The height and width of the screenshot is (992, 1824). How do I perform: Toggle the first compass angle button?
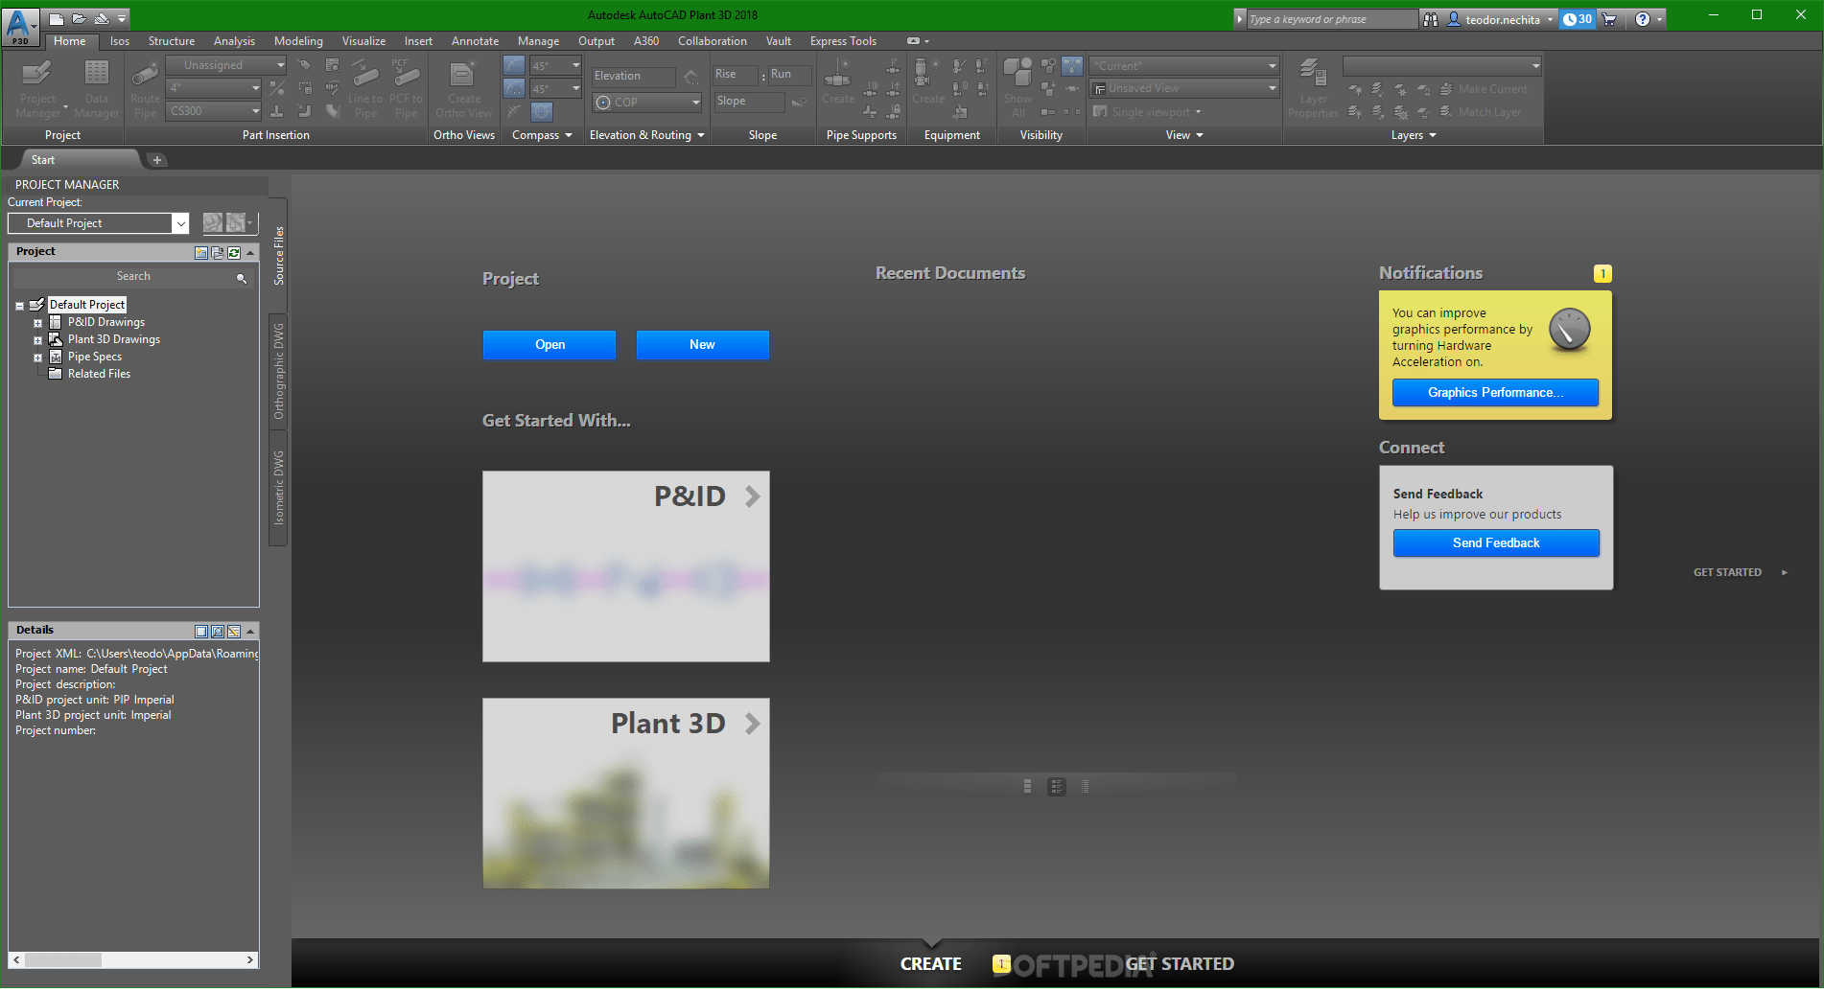[514, 65]
